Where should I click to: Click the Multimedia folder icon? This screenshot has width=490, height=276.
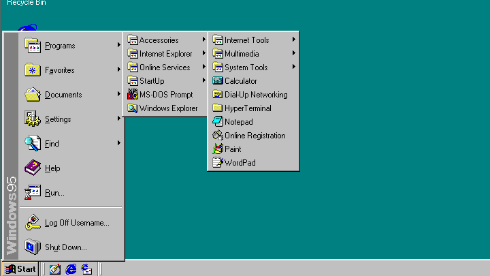coord(218,54)
